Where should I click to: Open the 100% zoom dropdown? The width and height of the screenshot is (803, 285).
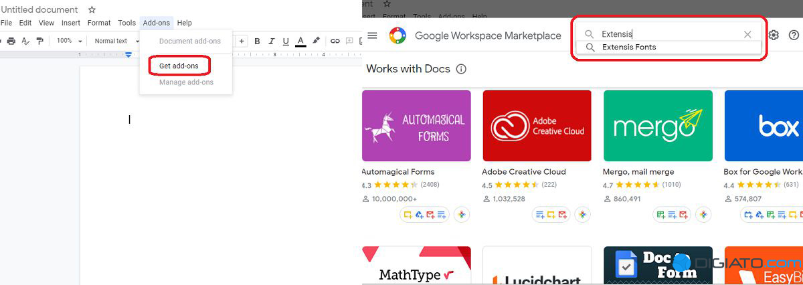(69, 41)
